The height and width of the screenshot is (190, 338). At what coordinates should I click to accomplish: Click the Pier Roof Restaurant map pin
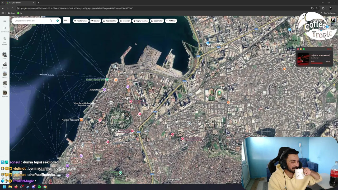[81, 120]
